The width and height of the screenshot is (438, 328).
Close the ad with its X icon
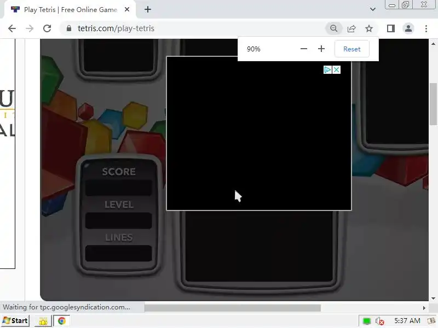[336, 70]
